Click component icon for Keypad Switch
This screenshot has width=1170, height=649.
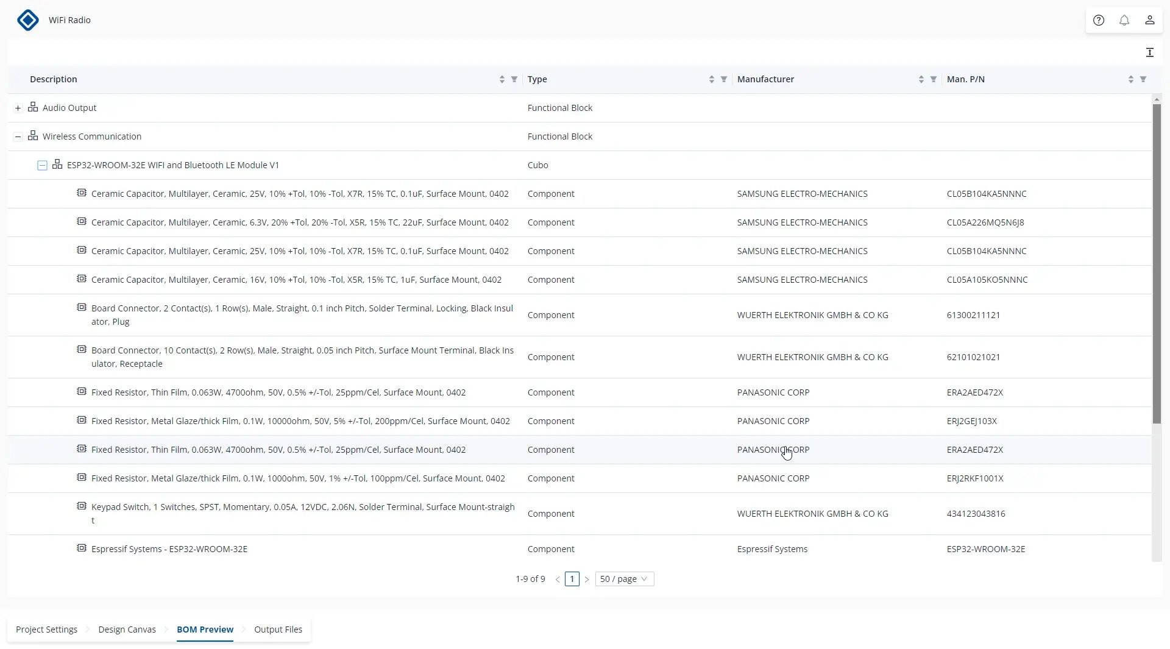[x=81, y=506]
